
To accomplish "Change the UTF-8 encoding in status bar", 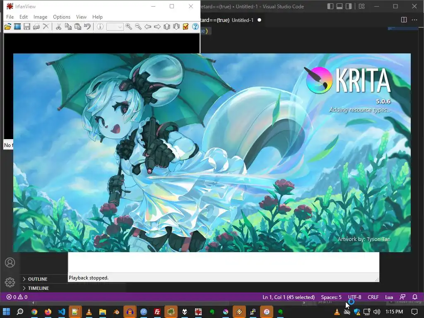I will click(x=354, y=297).
